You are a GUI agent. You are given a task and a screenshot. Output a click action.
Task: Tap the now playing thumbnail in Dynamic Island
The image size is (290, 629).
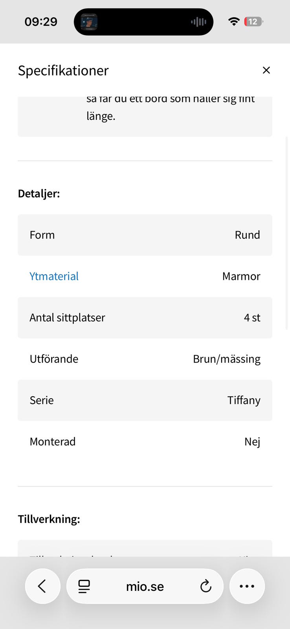coord(89,22)
